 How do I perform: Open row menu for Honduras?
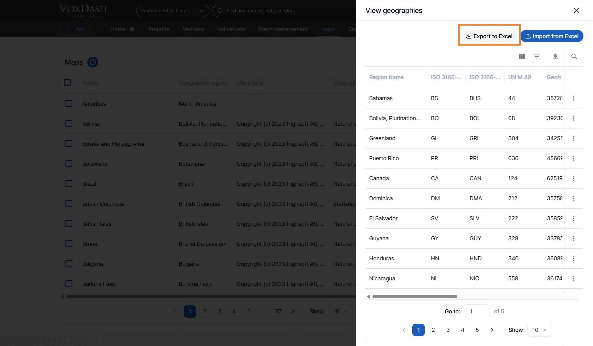(x=574, y=258)
